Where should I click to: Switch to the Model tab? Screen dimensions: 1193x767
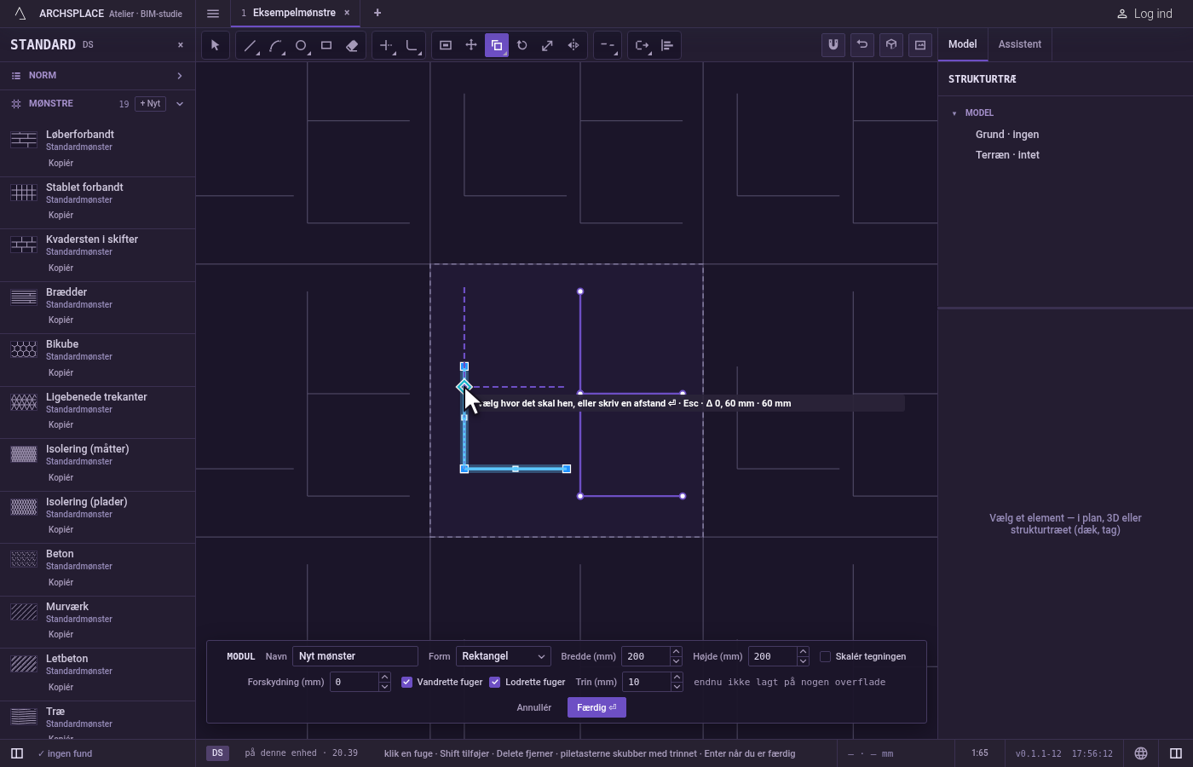click(963, 44)
